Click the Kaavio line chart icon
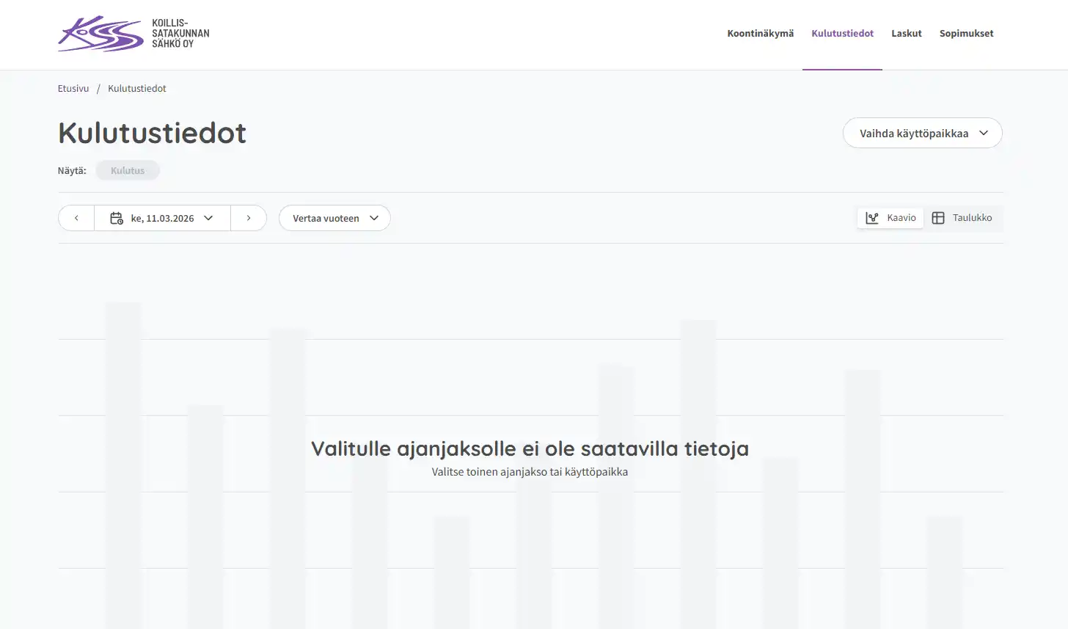1068x629 pixels. pyautogui.click(x=872, y=218)
